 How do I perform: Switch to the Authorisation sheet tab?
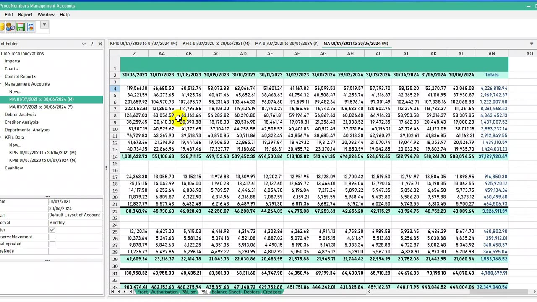(164, 292)
